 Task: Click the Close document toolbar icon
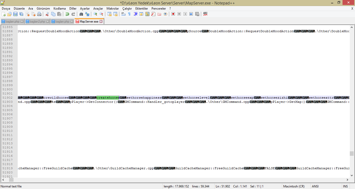coord(27,14)
